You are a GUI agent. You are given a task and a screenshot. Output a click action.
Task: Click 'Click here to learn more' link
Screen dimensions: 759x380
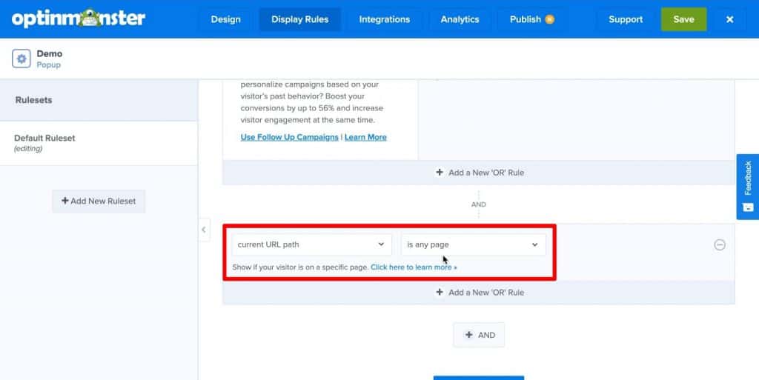(x=414, y=267)
